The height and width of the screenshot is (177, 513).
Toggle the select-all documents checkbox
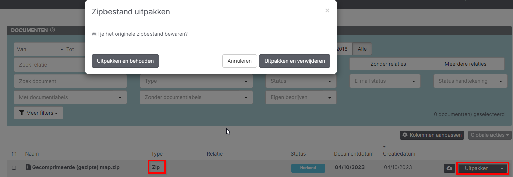click(14, 154)
